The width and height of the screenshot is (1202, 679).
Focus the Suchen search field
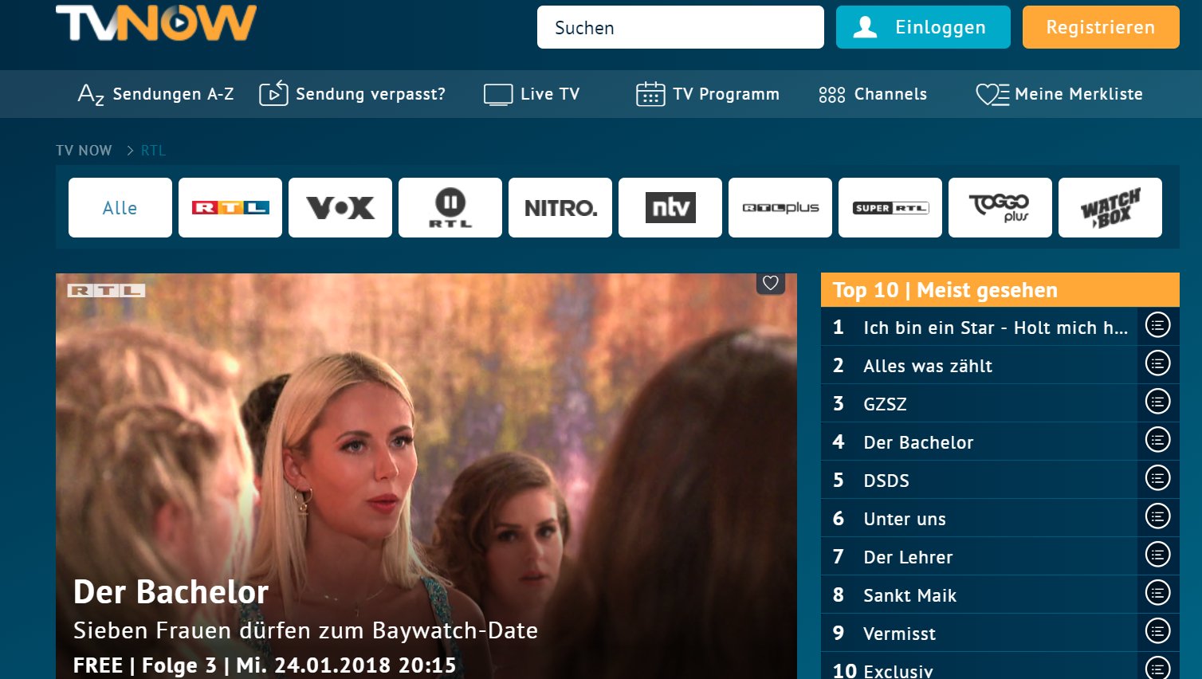681,27
